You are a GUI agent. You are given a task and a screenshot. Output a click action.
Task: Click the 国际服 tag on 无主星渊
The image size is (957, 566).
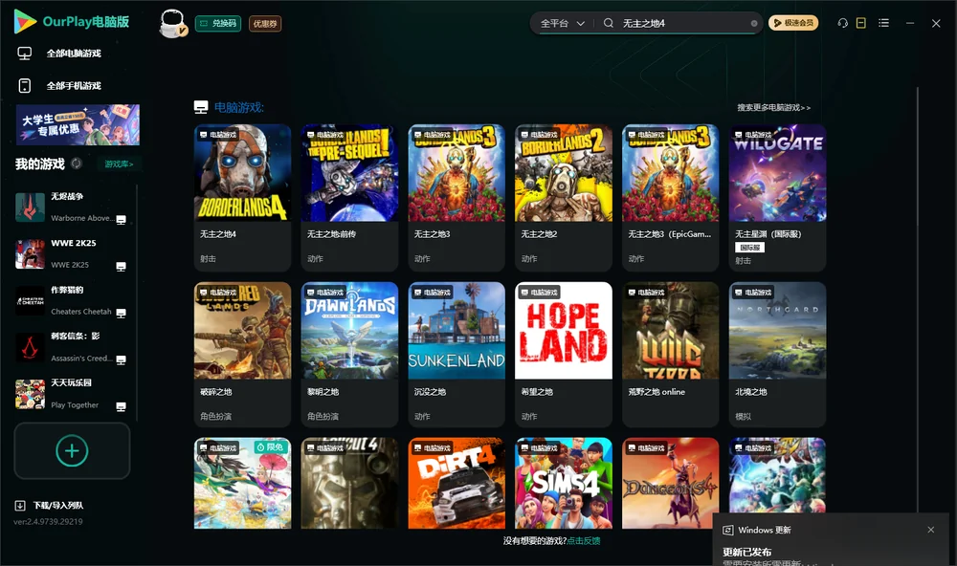coord(749,248)
